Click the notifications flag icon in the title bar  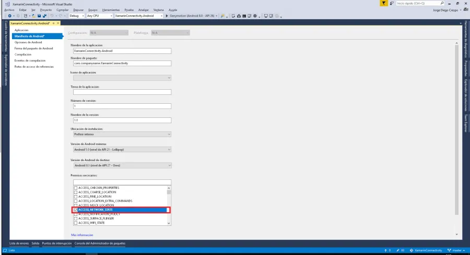(x=384, y=3)
